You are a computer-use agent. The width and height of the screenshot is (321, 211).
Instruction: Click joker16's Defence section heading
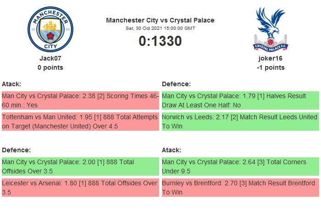[177, 84]
